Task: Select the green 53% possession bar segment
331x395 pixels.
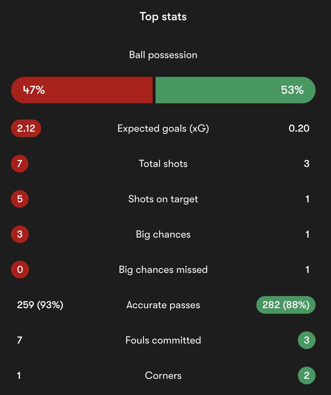Action: click(x=235, y=90)
